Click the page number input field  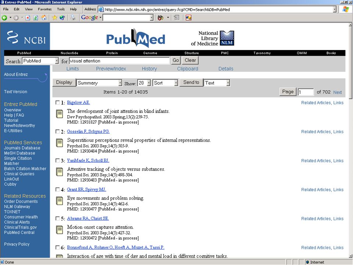click(306, 92)
